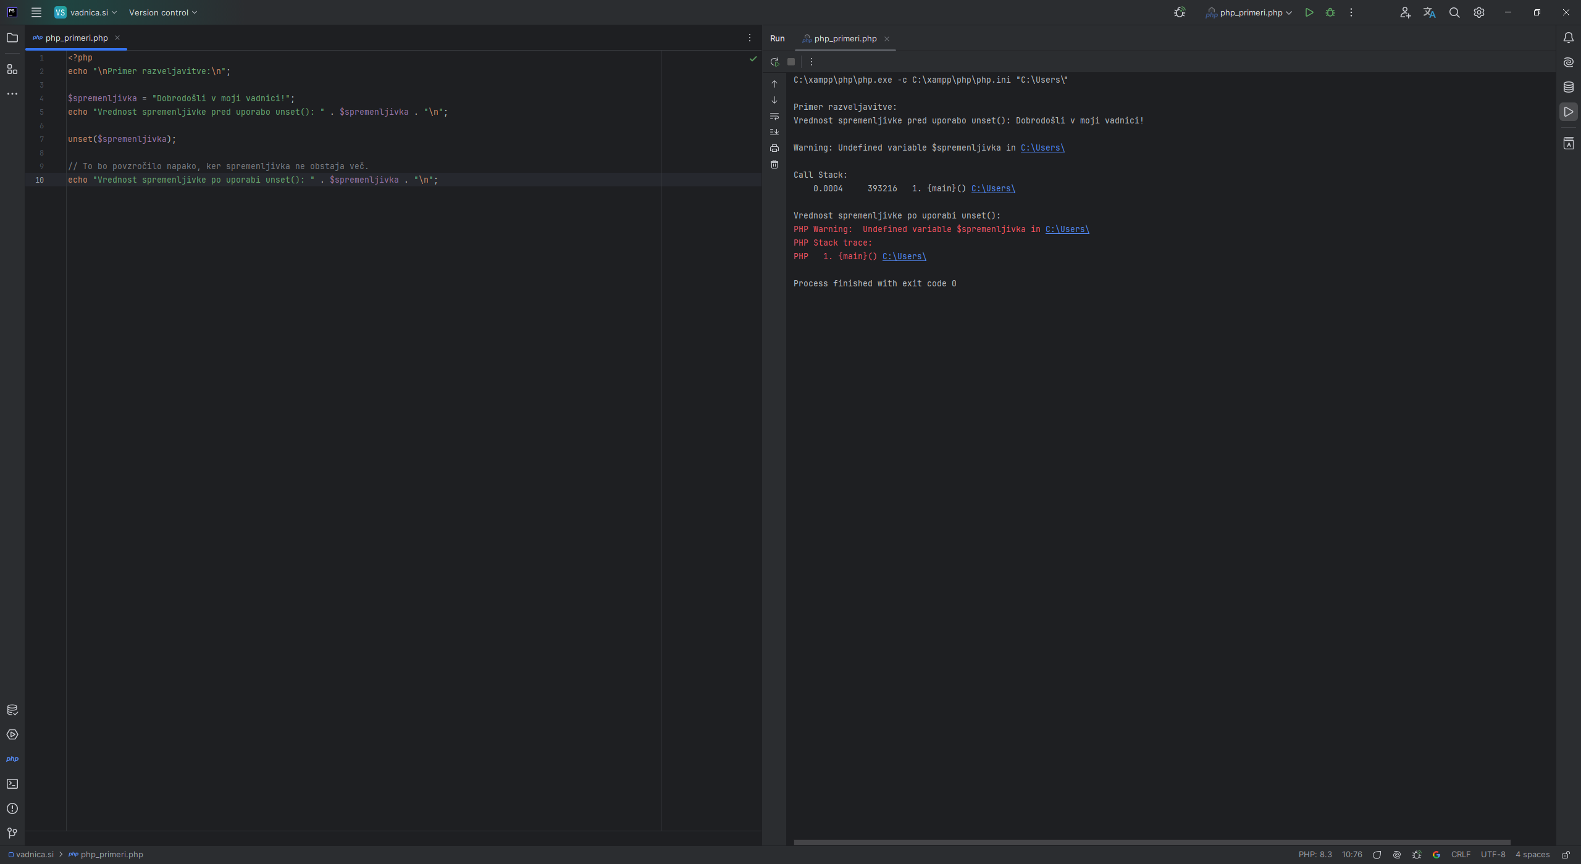Open the Structure tool window
The image size is (1581, 864).
coord(12,69)
